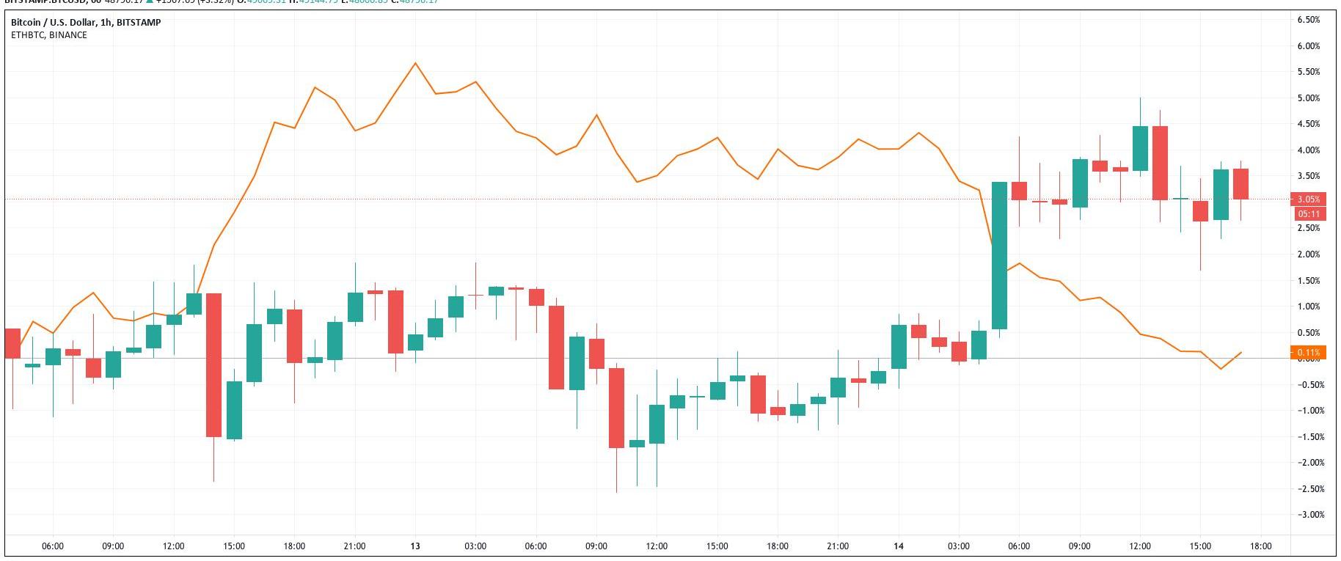Click the 03:00 label after date 13
1341x561 pixels.
tap(475, 546)
